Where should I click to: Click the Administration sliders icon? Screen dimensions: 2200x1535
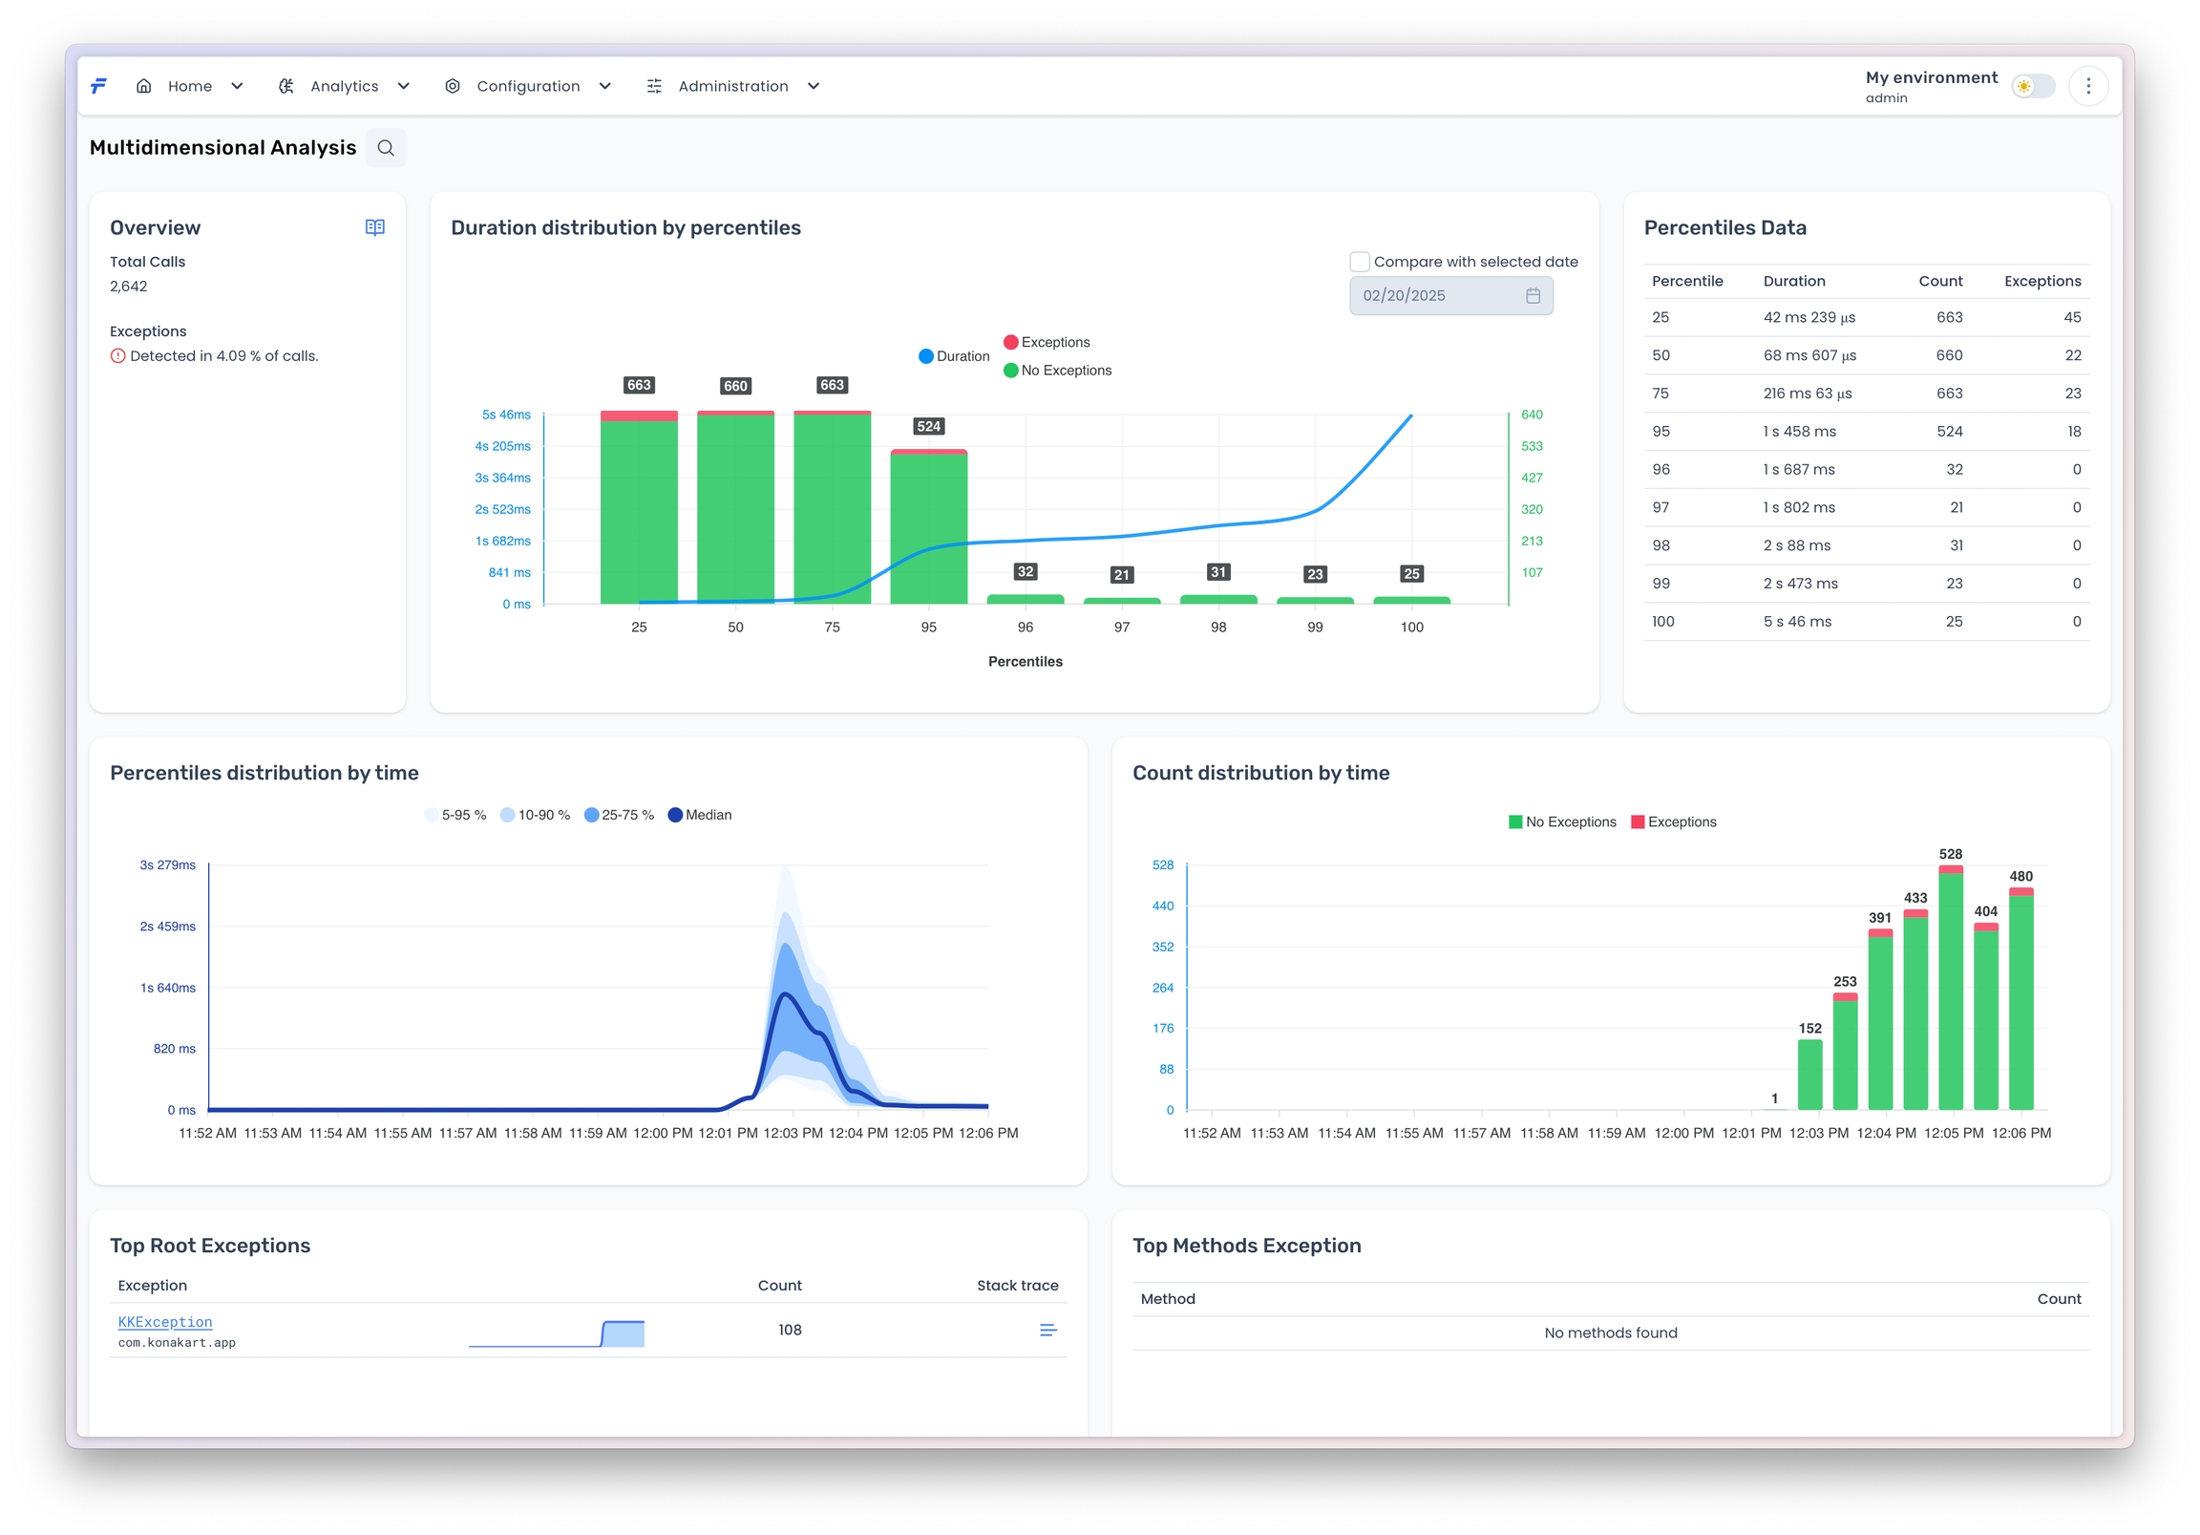[654, 86]
